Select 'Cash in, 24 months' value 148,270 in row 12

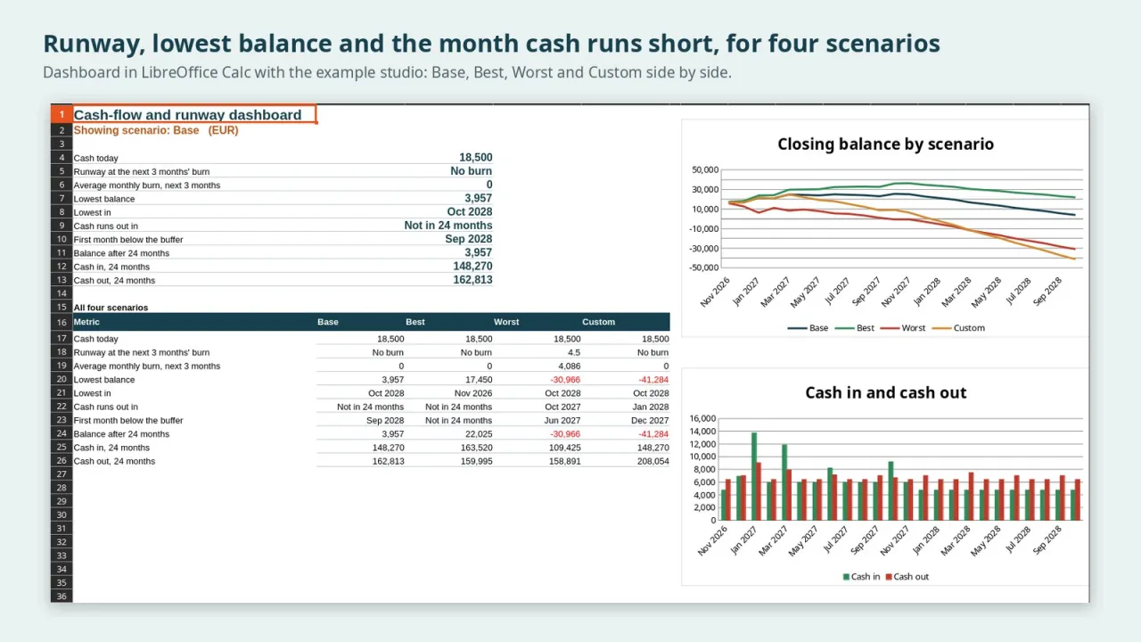[x=472, y=267]
